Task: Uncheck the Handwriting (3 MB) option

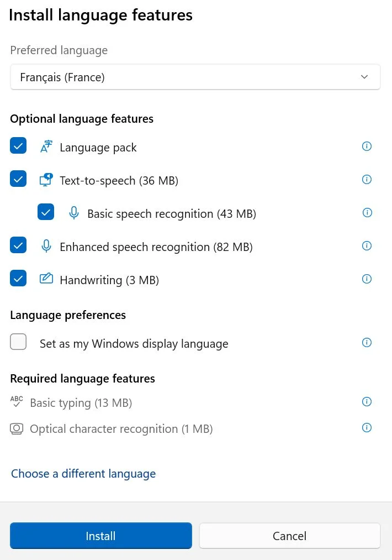Action: 18,278
